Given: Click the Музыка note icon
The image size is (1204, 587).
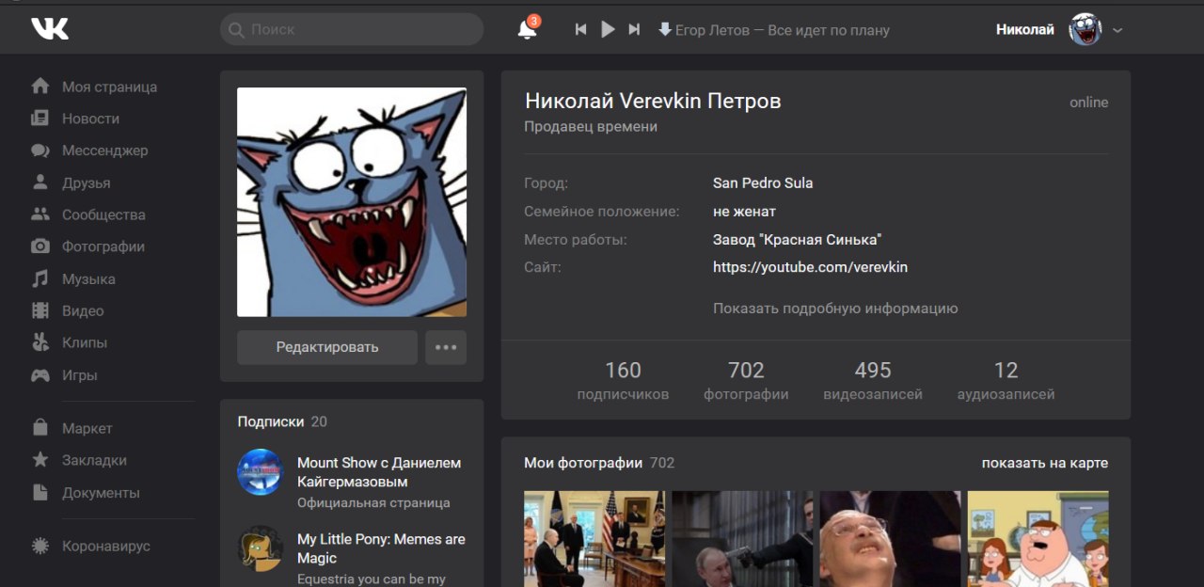Looking at the screenshot, I should (x=40, y=278).
